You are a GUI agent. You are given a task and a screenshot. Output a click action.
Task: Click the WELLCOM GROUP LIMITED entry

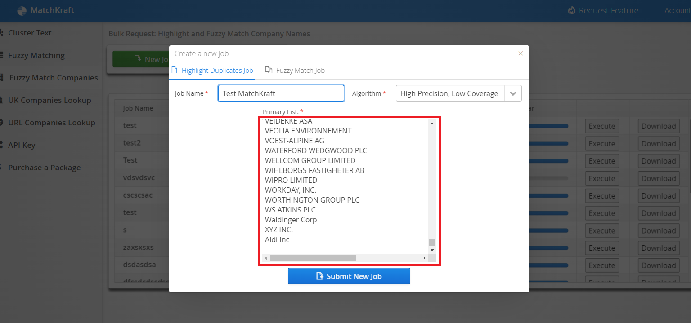click(x=310, y=160)
